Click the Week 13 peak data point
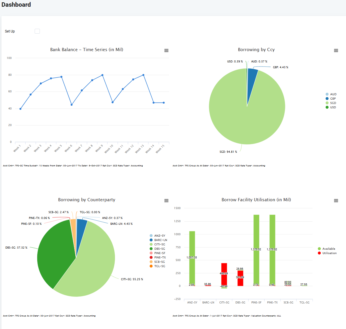 click(x=143, y=75)
